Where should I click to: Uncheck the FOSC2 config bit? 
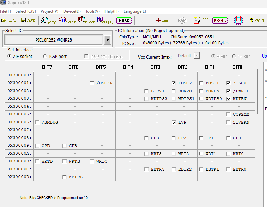point(174,83)
